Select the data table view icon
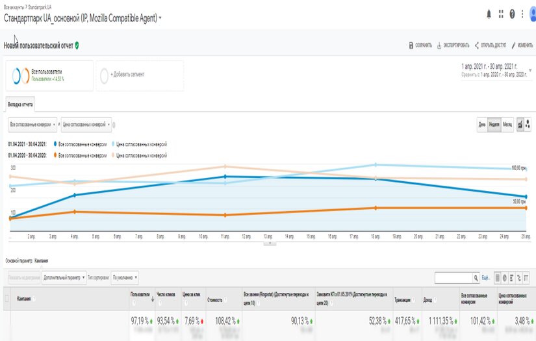The width and height of the screenshot is (536, 341). coord(498,277)
